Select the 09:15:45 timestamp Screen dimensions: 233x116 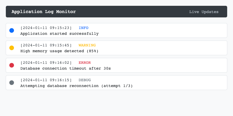[46, 45]
